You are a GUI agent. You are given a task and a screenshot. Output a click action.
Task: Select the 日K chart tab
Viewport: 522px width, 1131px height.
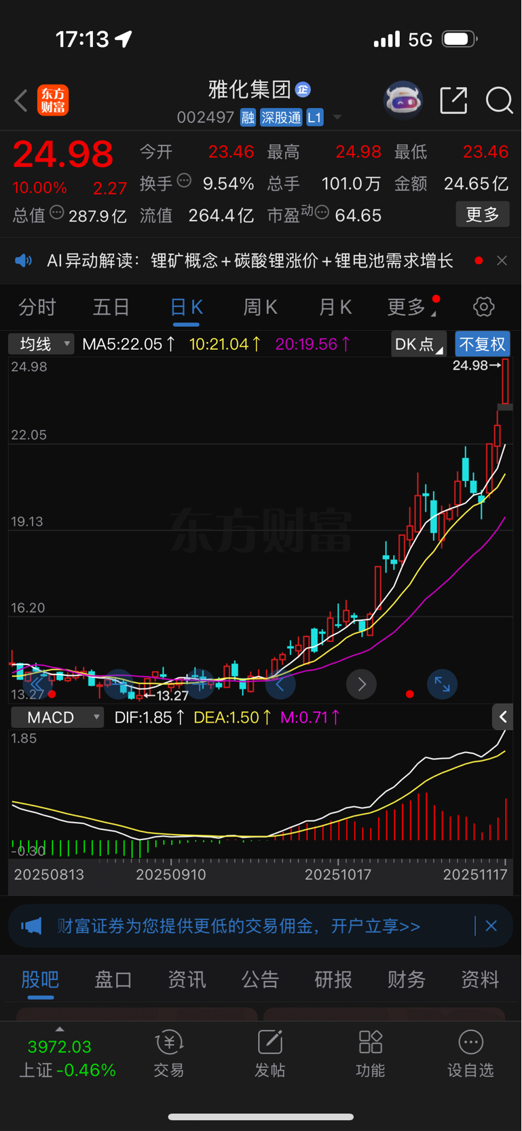(186, 308)
